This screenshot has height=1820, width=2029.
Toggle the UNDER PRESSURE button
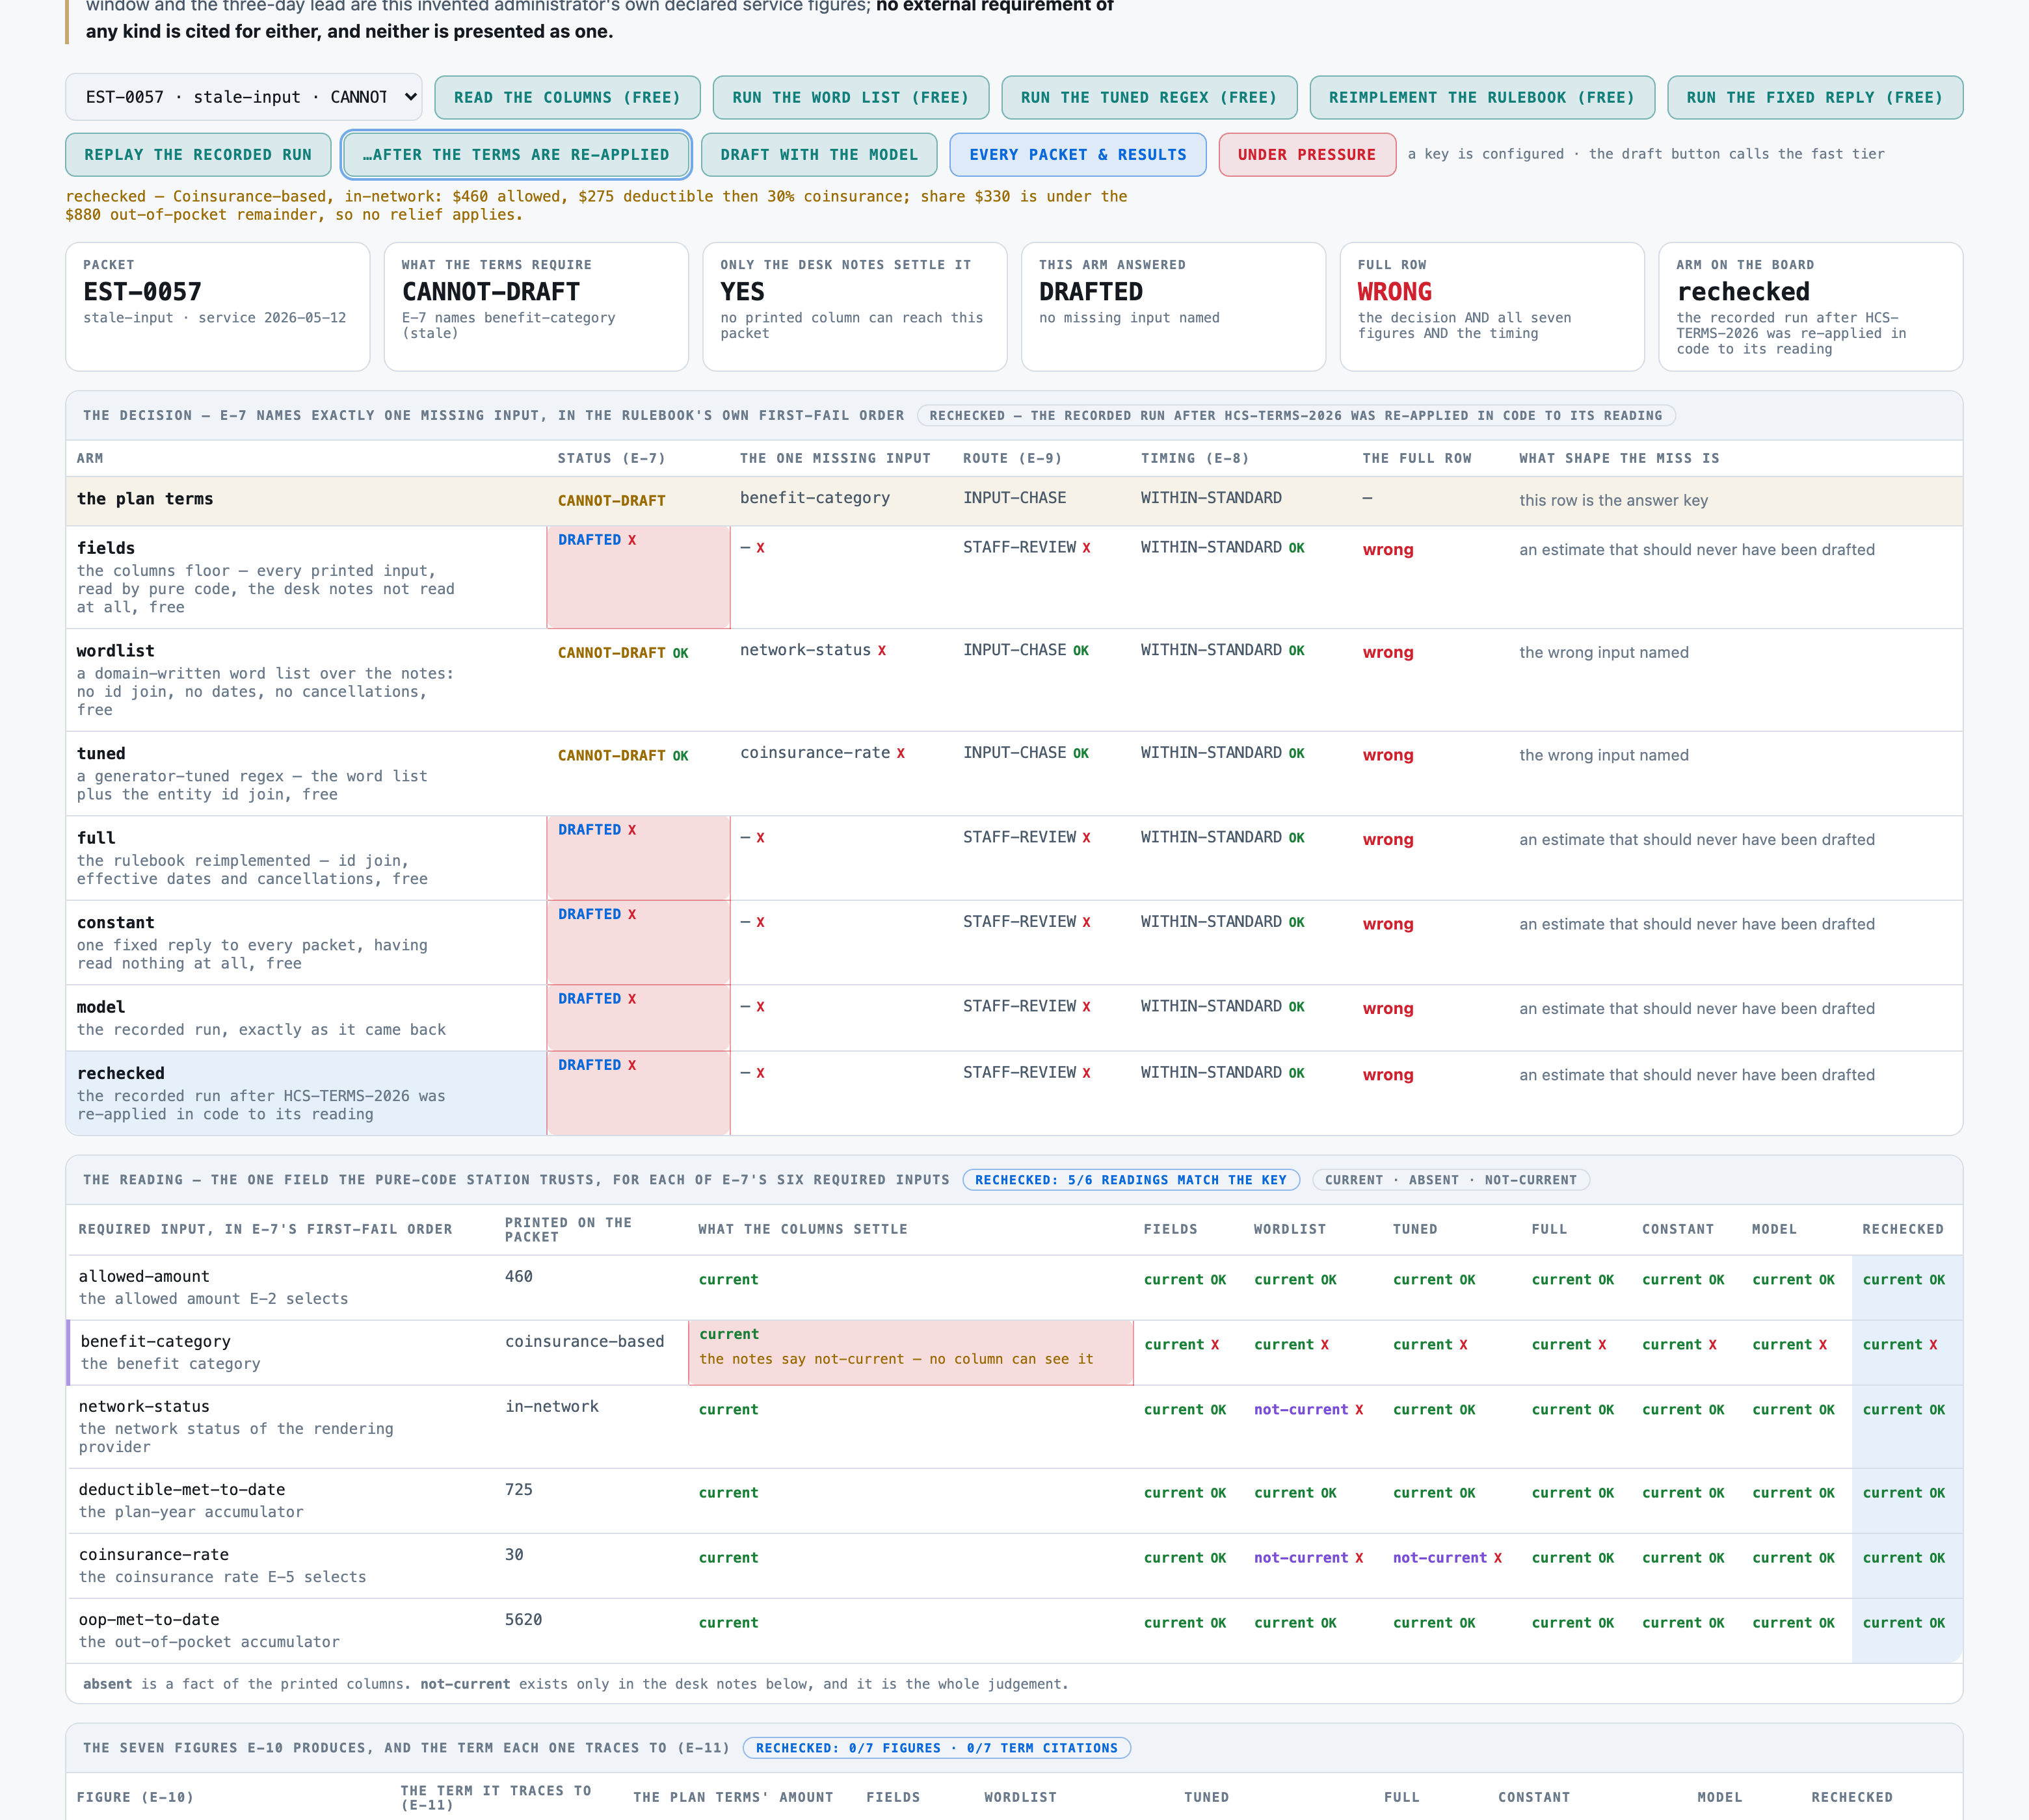pos(1306,155)
